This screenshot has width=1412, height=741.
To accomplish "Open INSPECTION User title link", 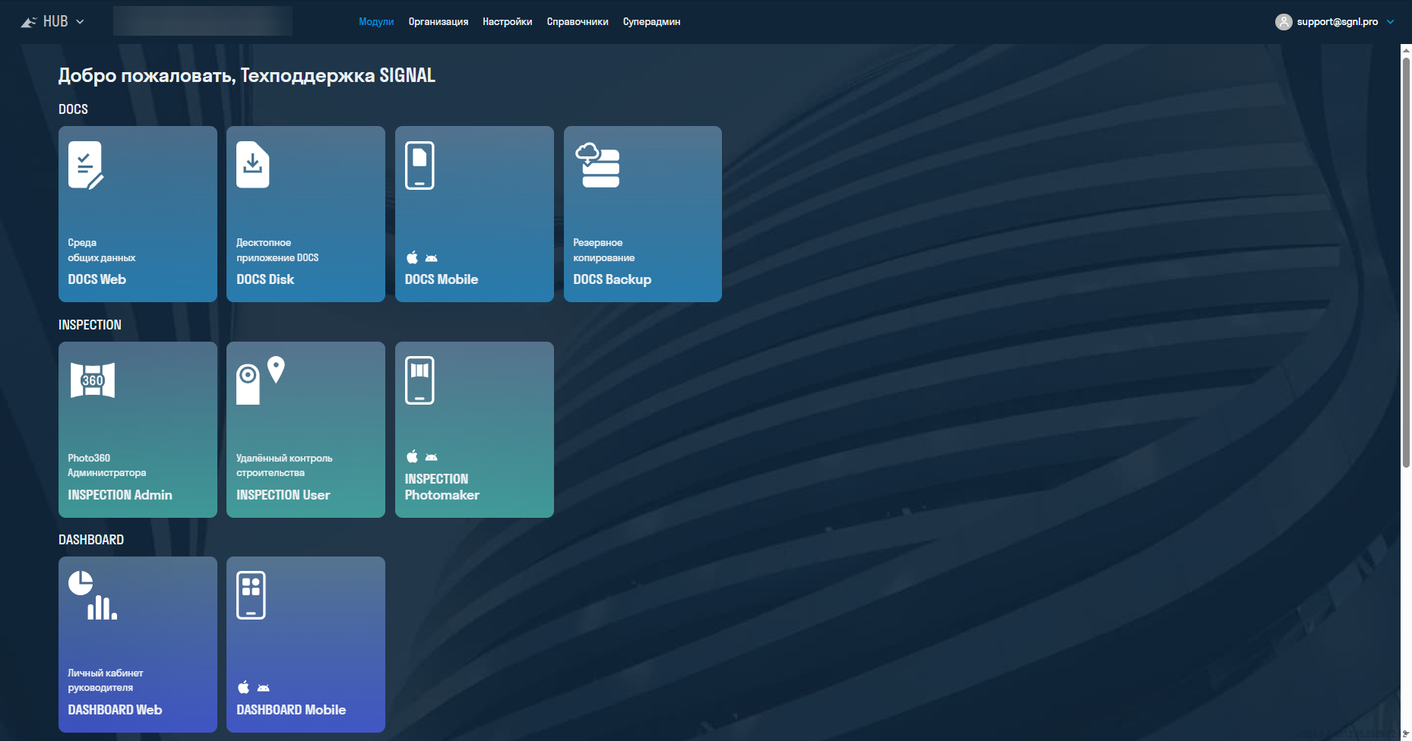I will click(x=283, y=495).
